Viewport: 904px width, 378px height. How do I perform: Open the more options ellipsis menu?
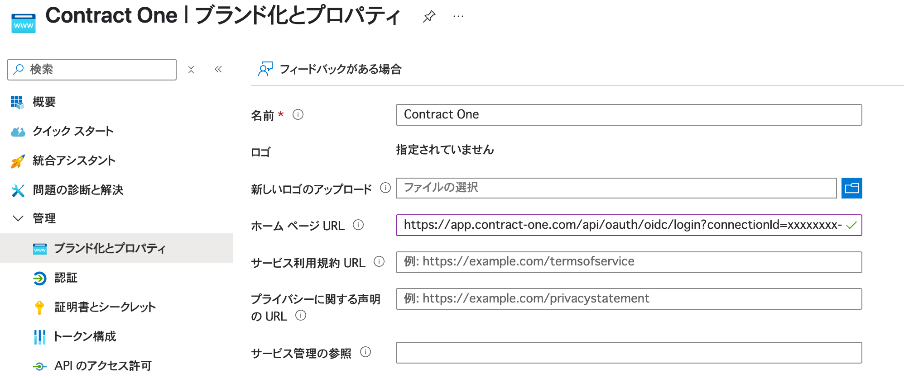(x=458, y=17)
